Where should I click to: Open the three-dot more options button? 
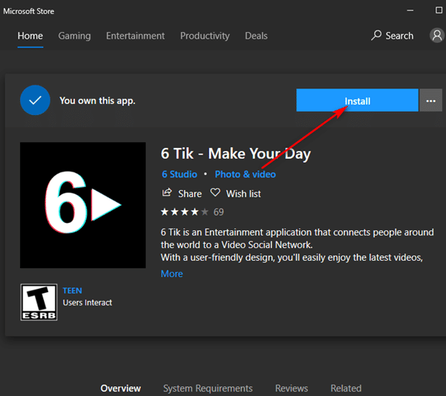(x=430, y=100)
